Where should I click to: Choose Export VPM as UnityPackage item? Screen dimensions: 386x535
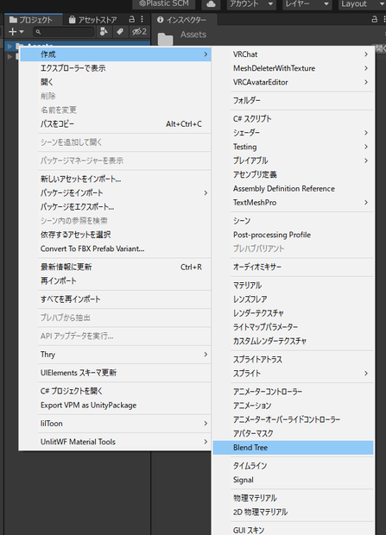[x=116, y=405]
